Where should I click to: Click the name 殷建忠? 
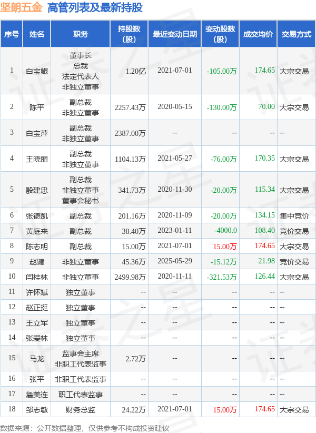[37, 190]
